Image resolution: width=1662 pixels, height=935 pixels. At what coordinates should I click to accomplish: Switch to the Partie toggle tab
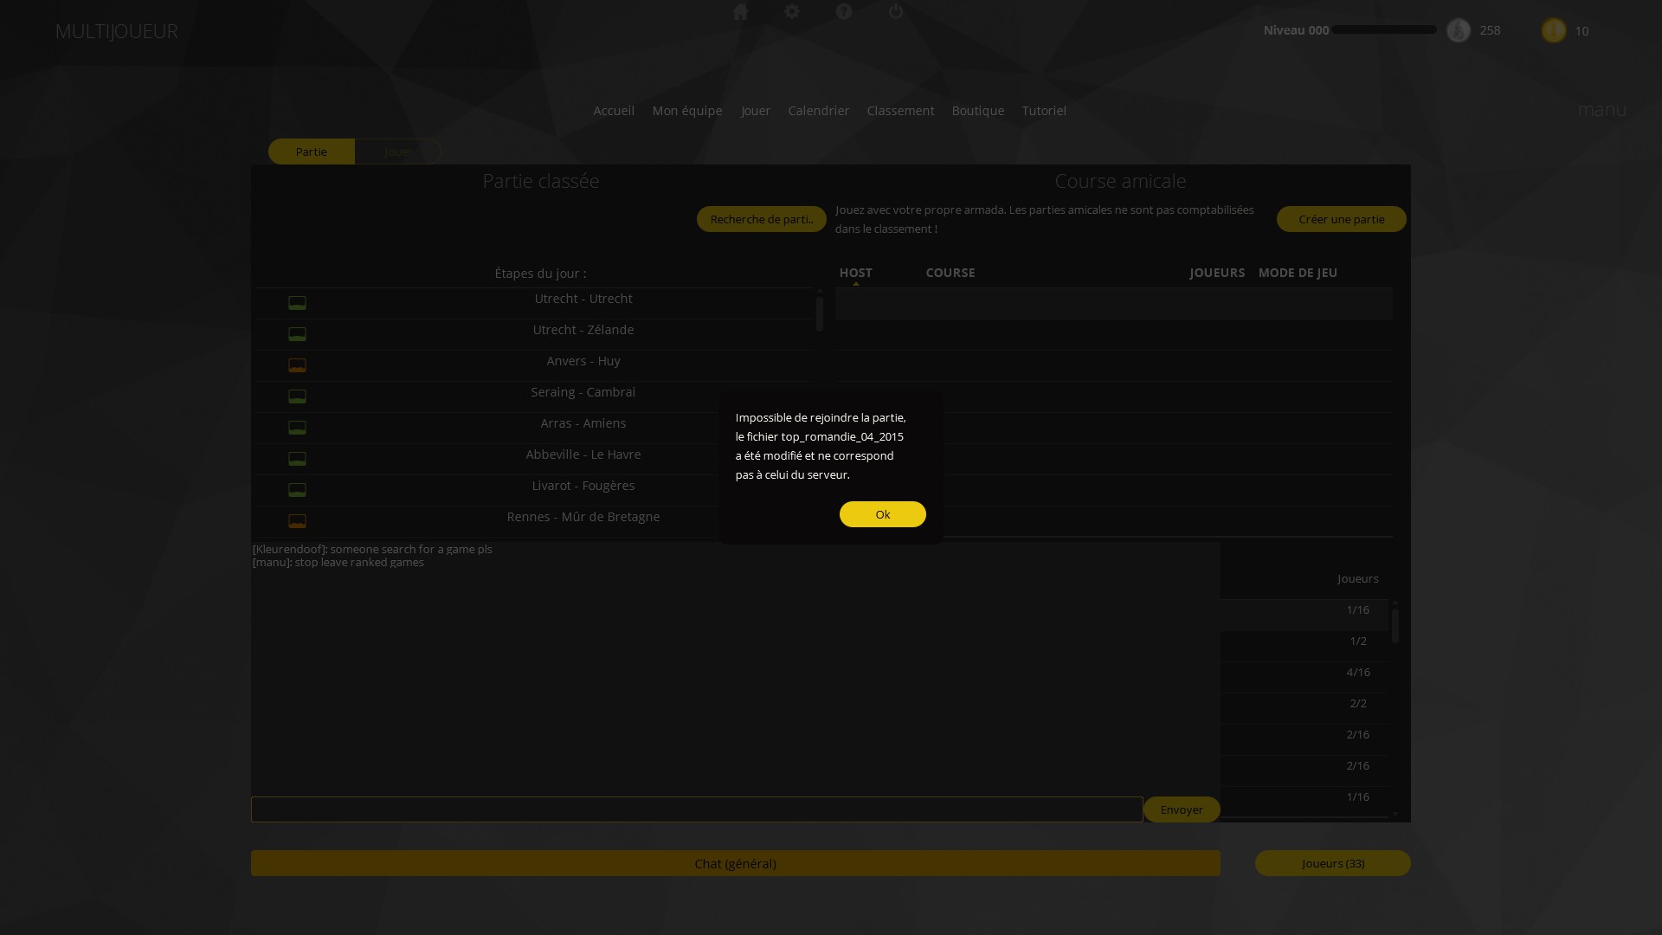312,152
